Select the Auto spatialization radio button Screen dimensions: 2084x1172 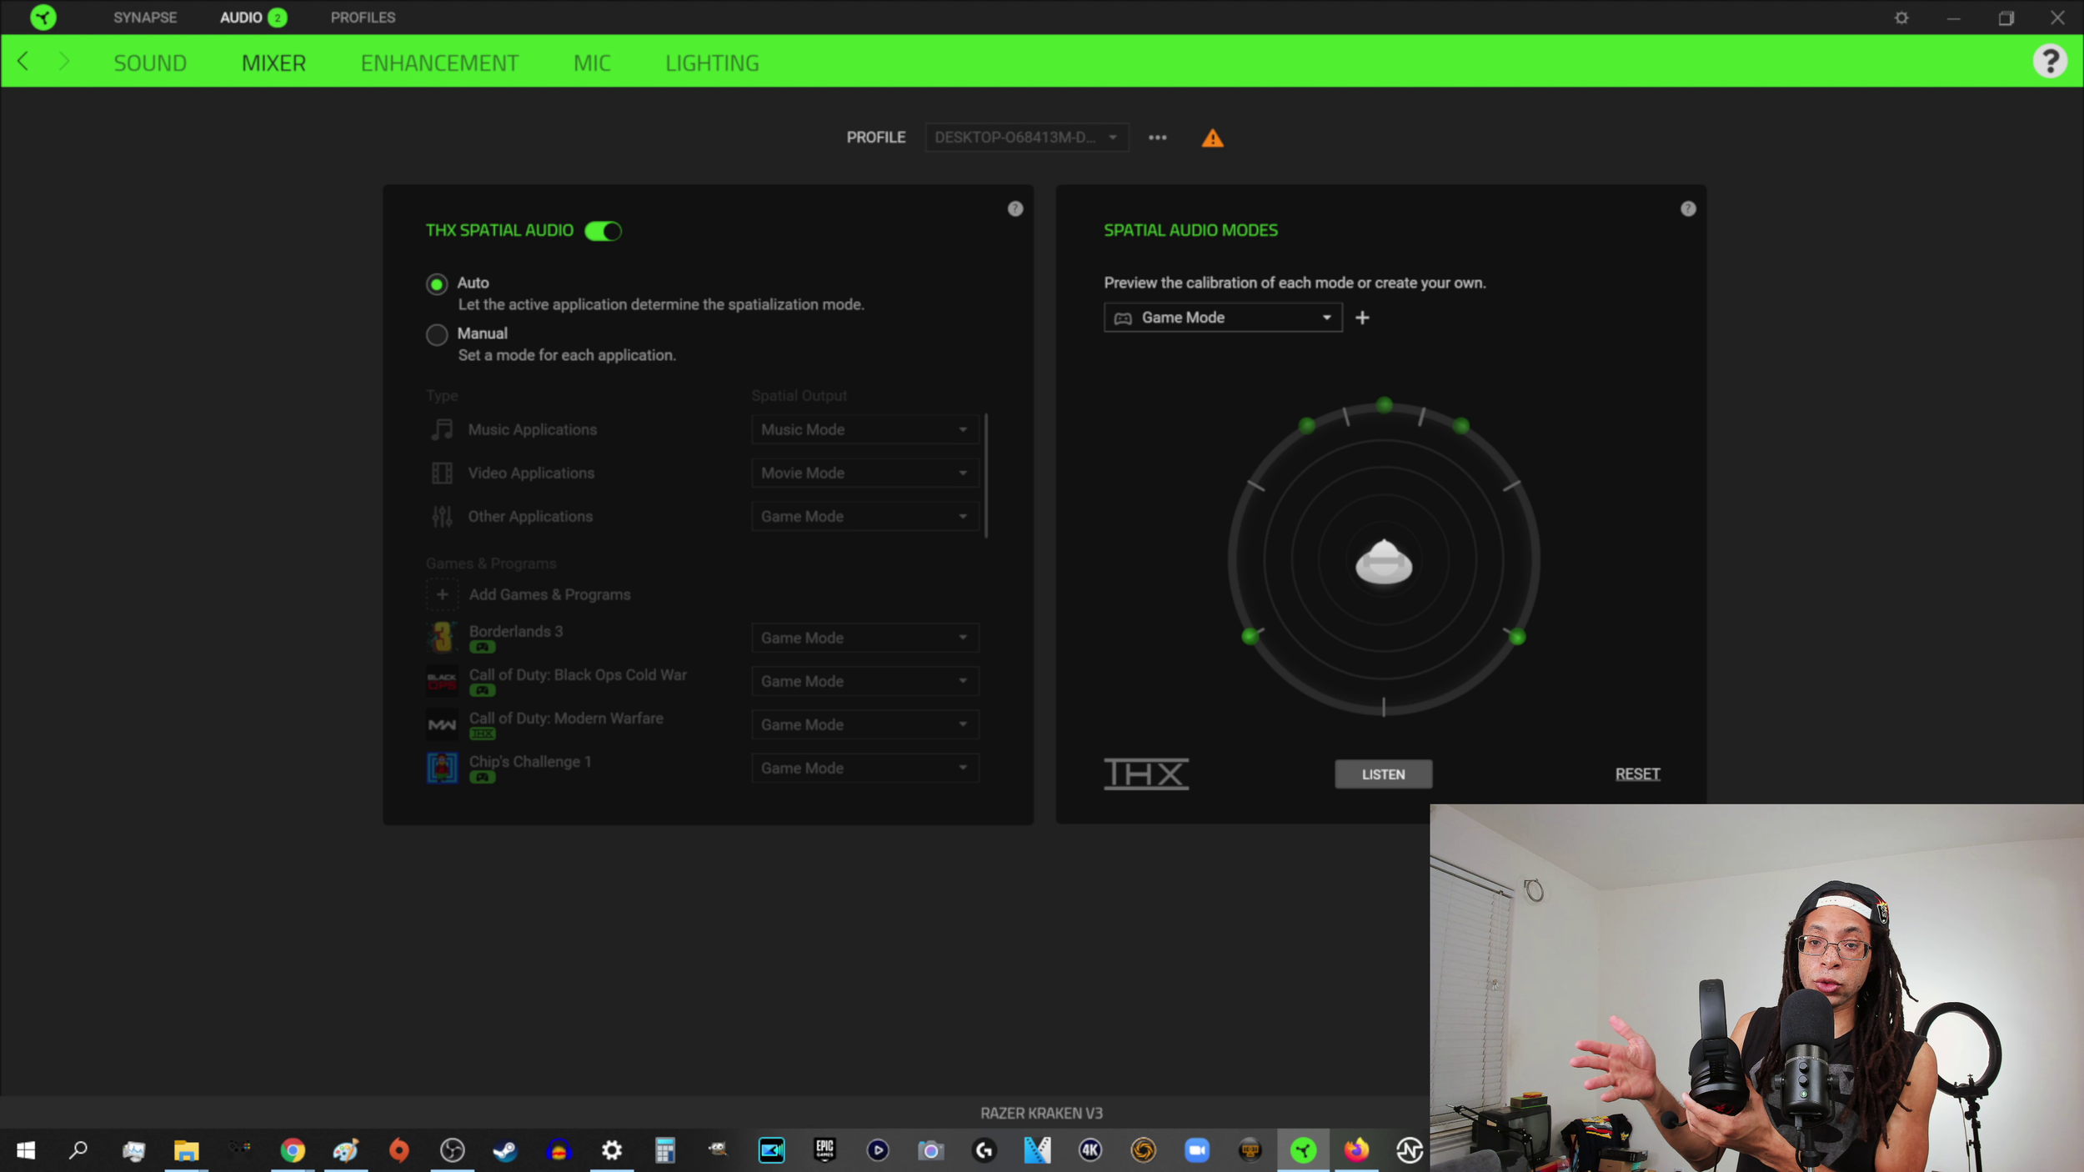(x=436, y=284)
